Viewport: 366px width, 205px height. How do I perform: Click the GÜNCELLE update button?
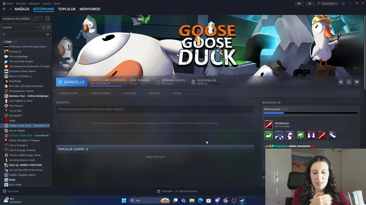pos(72,82)
